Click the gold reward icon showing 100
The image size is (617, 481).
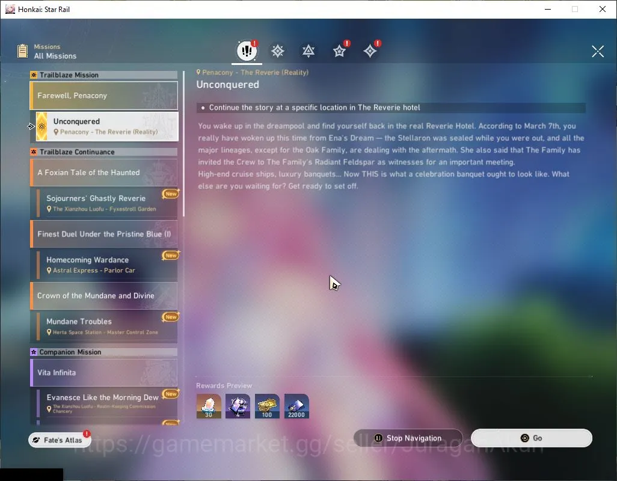click(x=267, y=406)
